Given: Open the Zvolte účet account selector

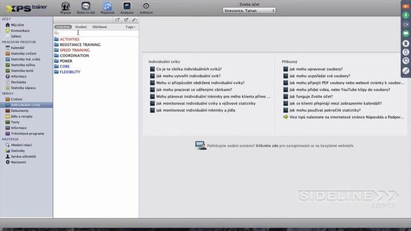Looking at the screenshot, I should pyautogui.click(x=249, y=11).
